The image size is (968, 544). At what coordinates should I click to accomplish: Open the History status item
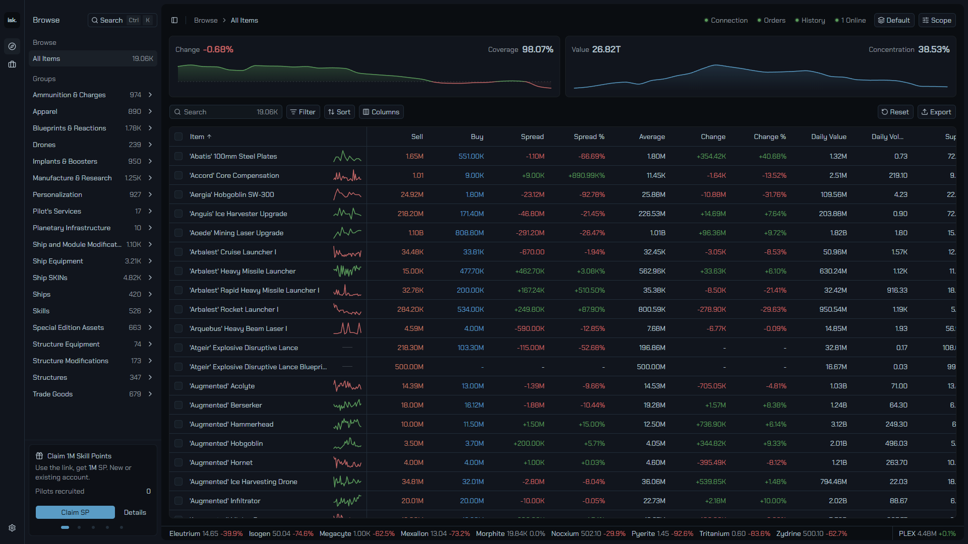click(810, 20)
